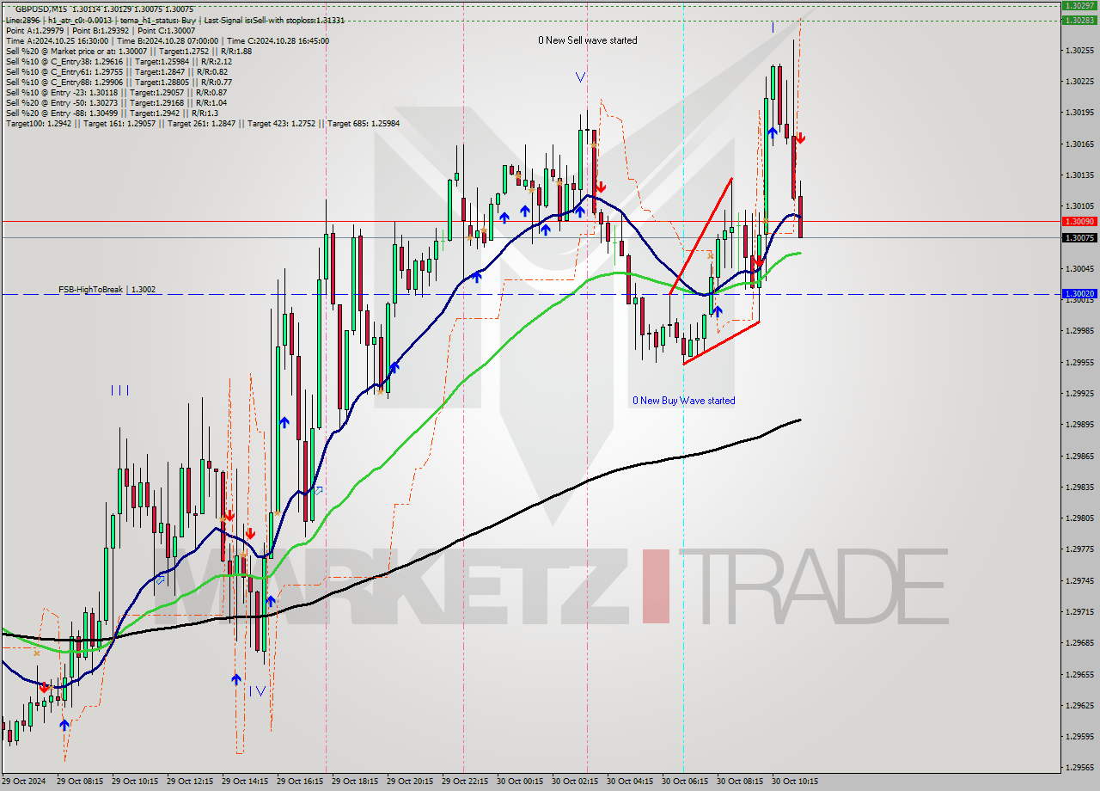
Task: Select the blue 1.30020 price tag
Action: (1079, 293)
